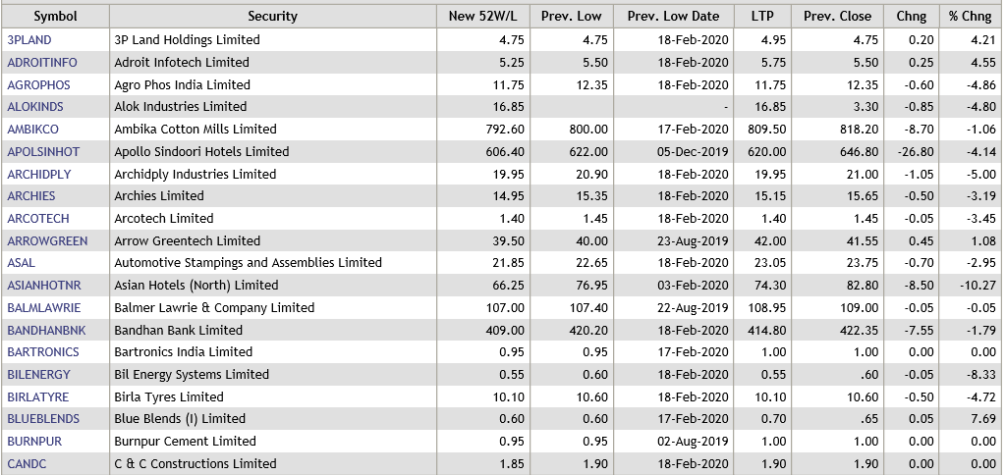
Task: Open AGROPHOS stock details link
Action: click(38, 84)
